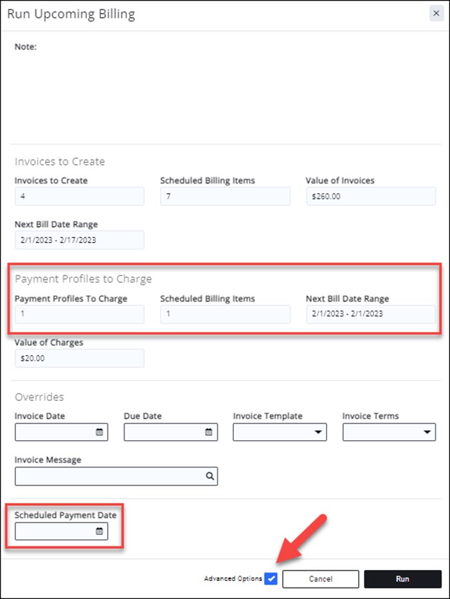Click the Value of Invoices field

pyautogui.click(x=371, y=196)
